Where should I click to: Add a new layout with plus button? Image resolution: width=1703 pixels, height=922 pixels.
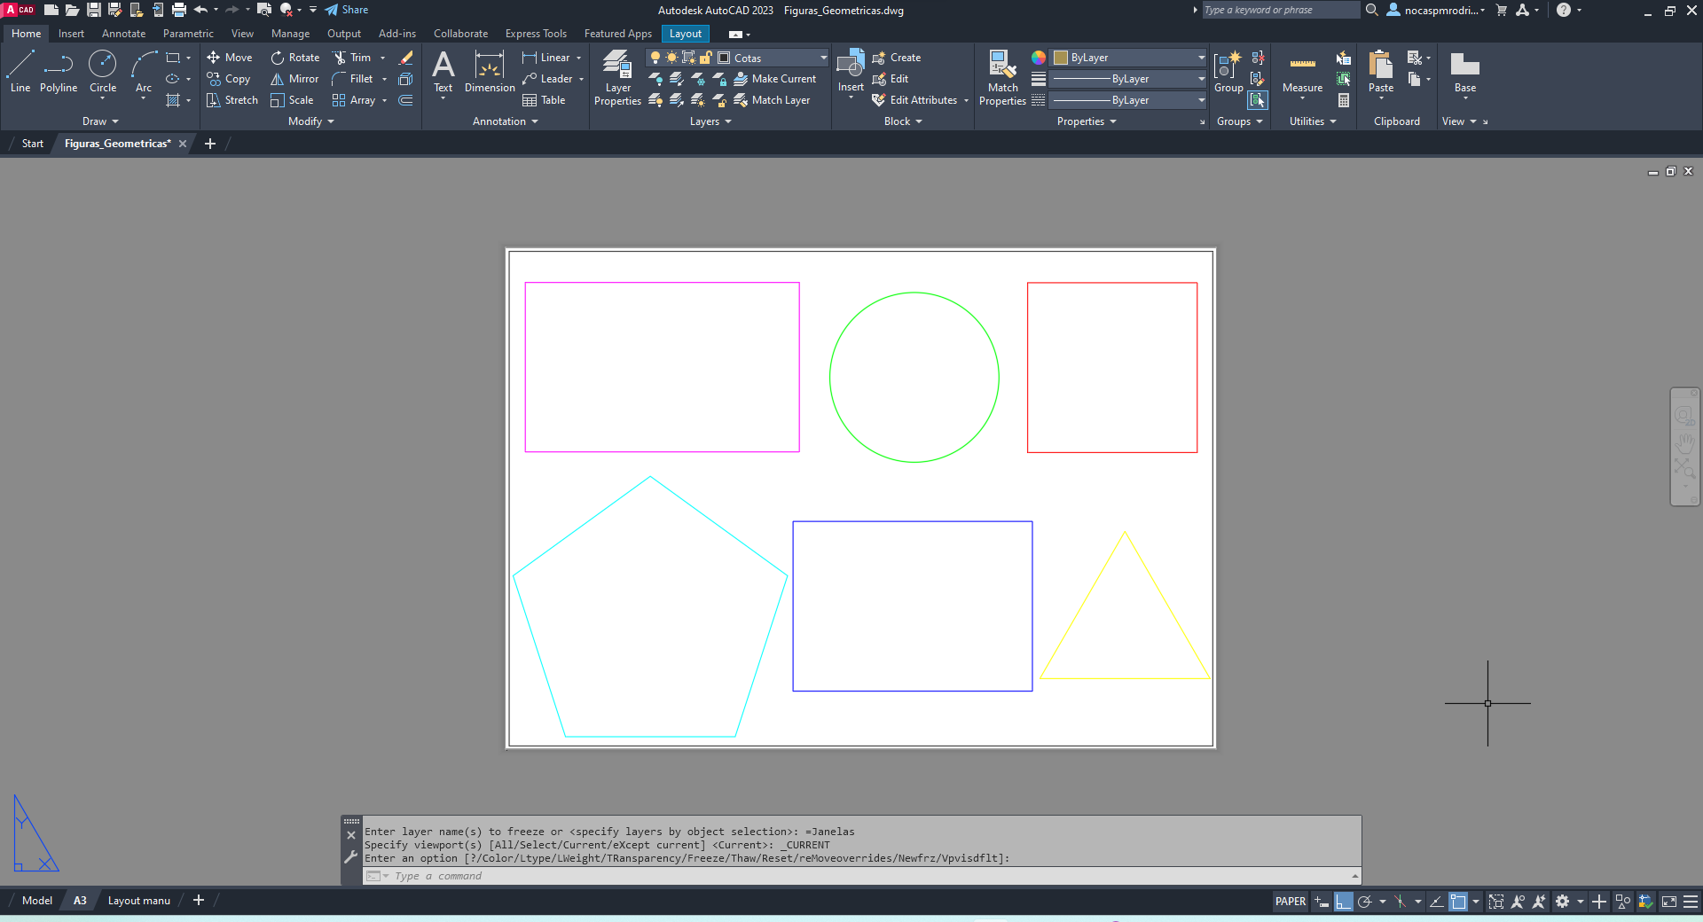(199, 901)
